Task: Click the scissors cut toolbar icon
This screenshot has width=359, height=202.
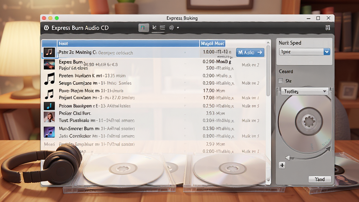Action: pos(155,28)
